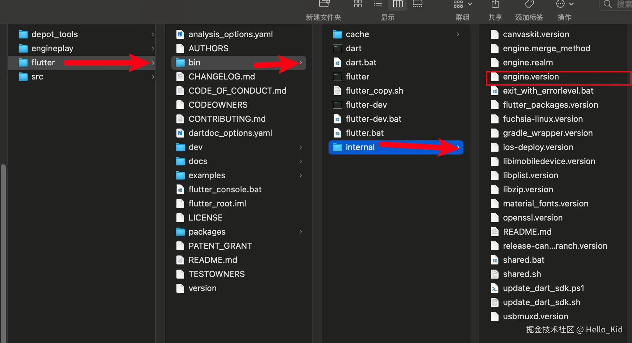Select the AUTHORS file name
Image resolution: width=632 pixels, height=343 pixels.
(x=209, y=48)
